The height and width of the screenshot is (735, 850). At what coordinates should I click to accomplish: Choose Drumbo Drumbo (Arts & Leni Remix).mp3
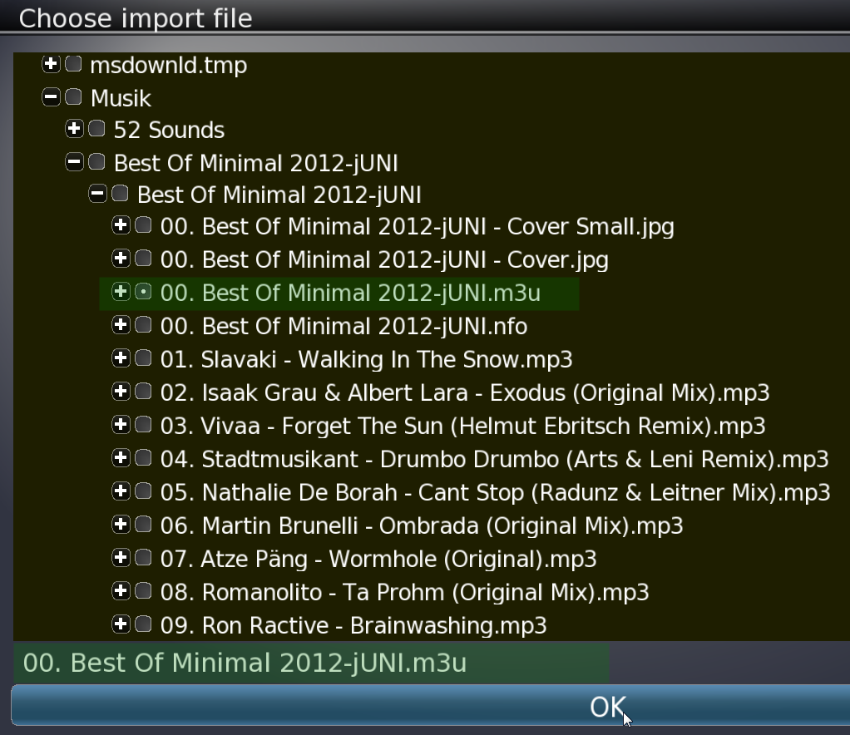point(494,460)
